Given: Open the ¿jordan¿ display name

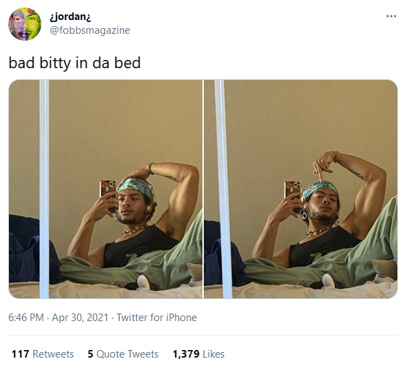Looking at the screenshot, I should [70, 17].
